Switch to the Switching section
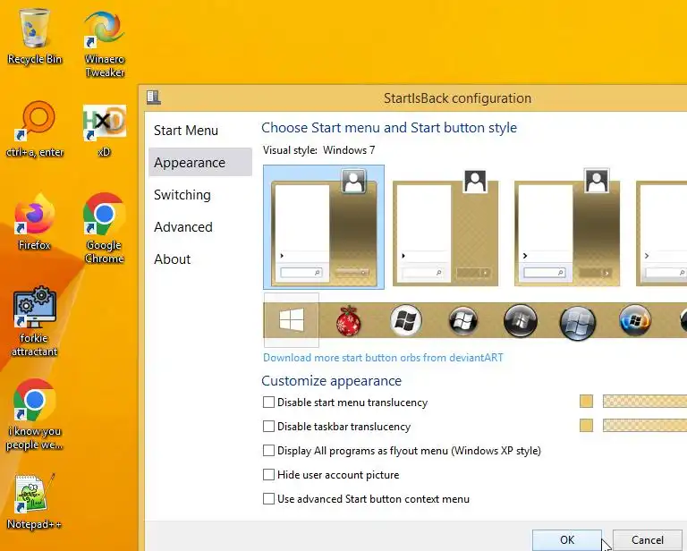This screenshot has height=551, width=687. (x=200, y=194)
